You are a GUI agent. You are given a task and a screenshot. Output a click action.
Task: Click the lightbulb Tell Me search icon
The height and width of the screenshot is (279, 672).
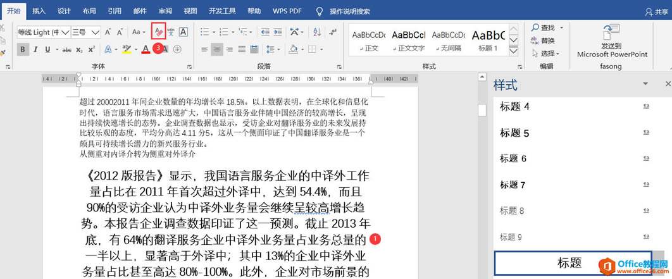pyautogui.click(x=320, y=11)
